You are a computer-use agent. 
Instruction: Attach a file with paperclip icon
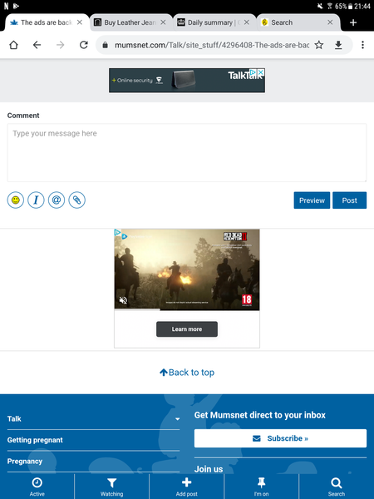[76, 200]
